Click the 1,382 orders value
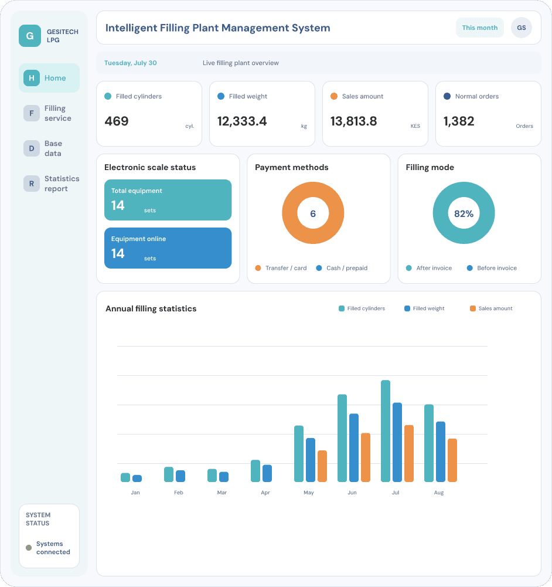Screen dimensions: 552x587 [459, 121]
